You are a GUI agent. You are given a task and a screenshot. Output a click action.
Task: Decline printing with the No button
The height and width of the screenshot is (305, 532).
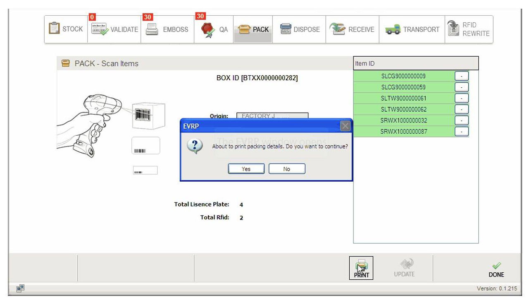click(287, 169)
